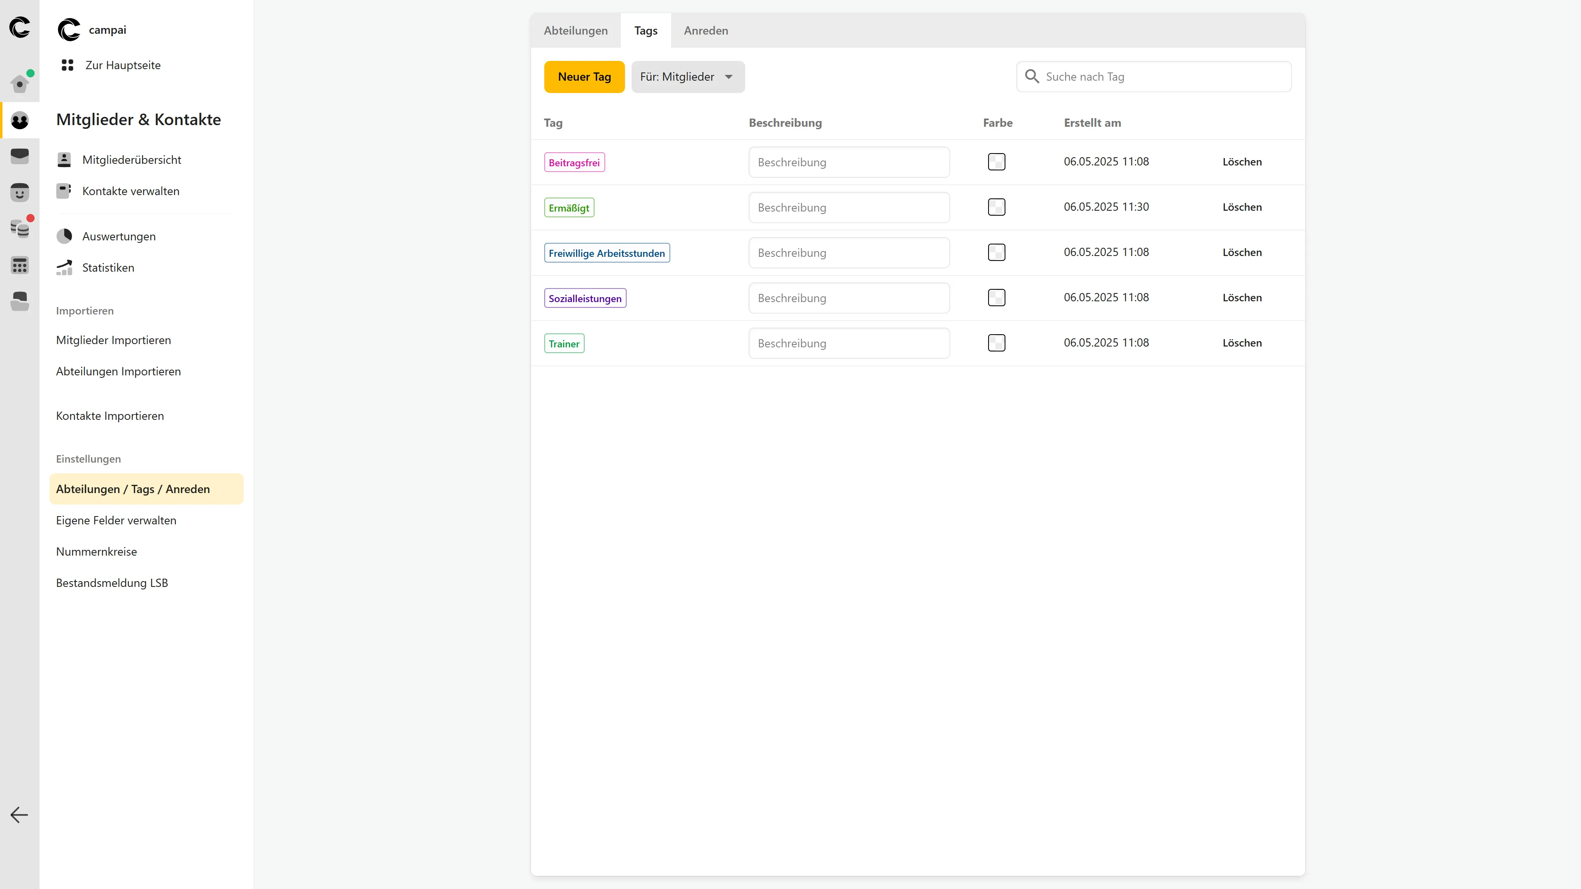
Task: Click the campai logo in the far-left rail
Action: pyautogui.click(x=20, y=28)
